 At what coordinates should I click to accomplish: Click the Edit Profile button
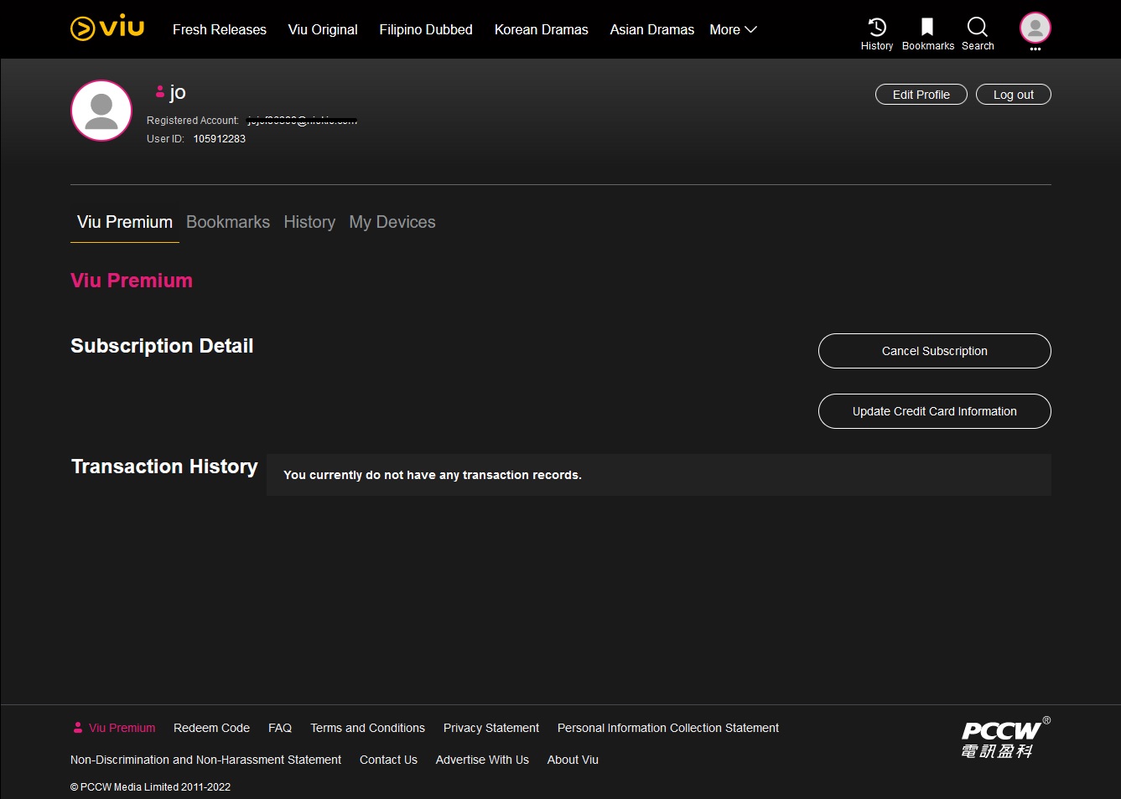[x=921, y=95]
